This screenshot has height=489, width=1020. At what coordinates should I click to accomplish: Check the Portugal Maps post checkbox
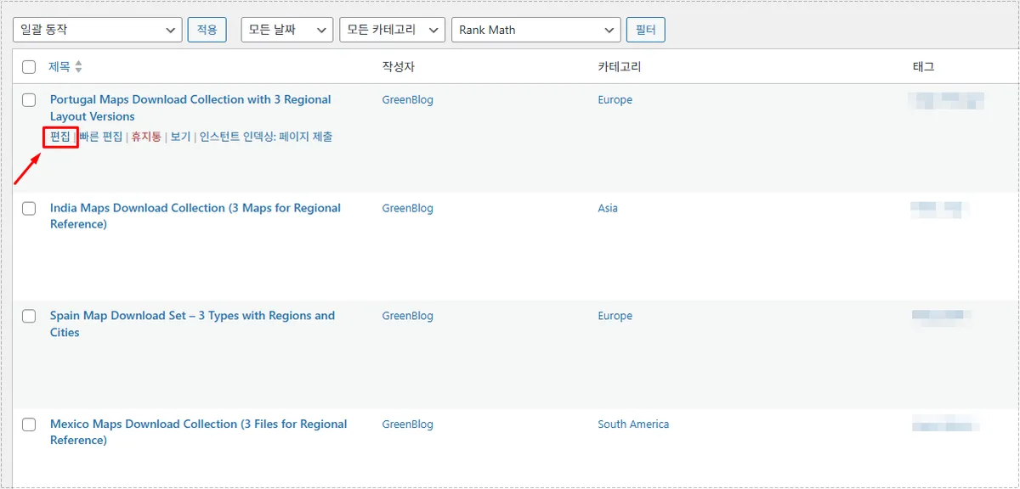[29, 100]
